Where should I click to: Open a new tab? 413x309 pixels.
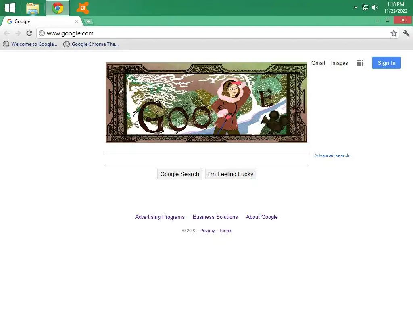88,22
